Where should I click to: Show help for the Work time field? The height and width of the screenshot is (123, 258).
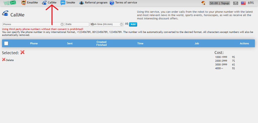click(121, 24)
